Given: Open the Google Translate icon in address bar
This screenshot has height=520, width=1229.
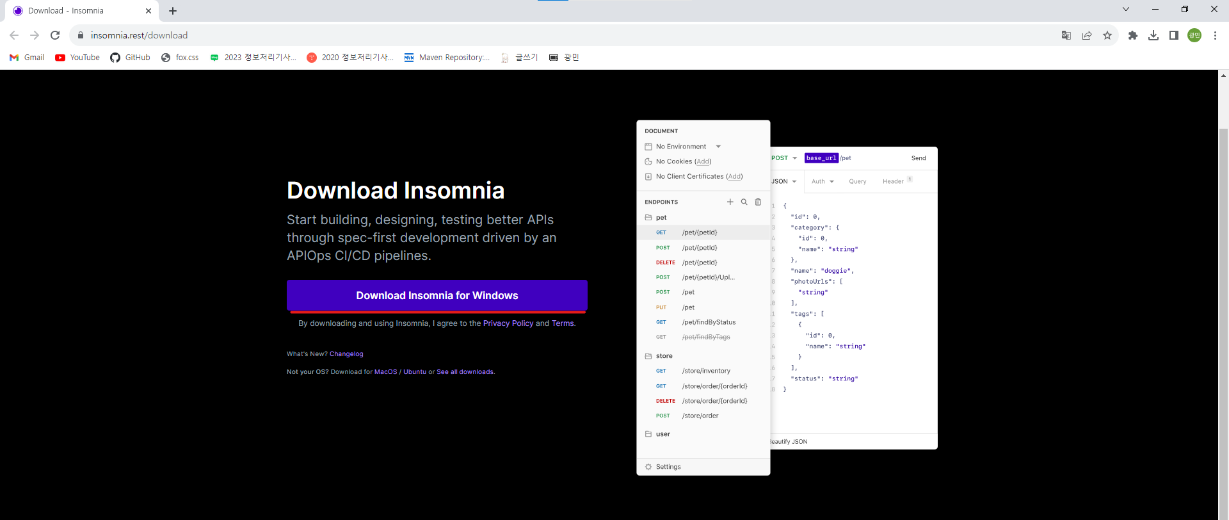Looking at the screenshot, I should coord(1066,35).
